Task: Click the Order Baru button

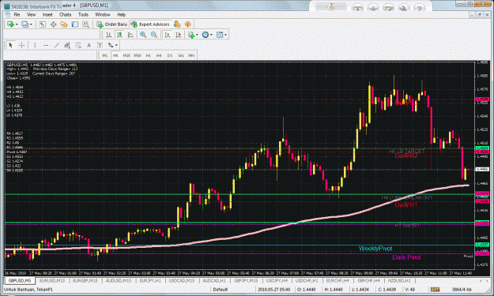Action: tap(112, 24)
